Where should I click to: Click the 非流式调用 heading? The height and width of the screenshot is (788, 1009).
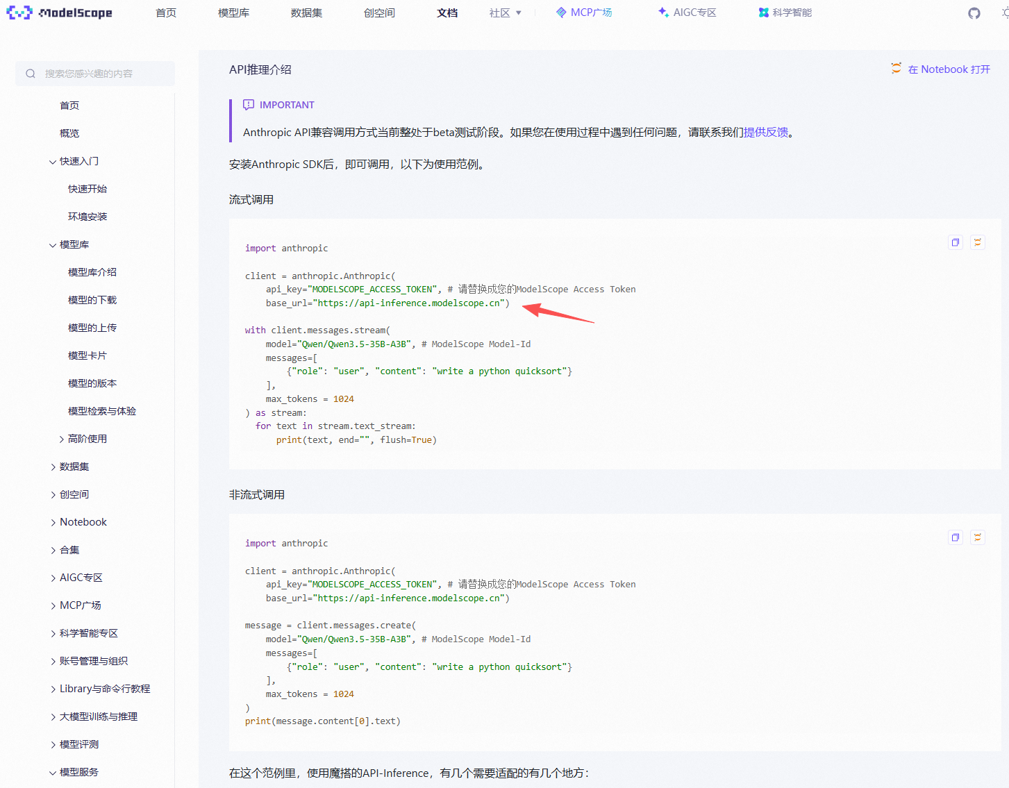[257, 494]
